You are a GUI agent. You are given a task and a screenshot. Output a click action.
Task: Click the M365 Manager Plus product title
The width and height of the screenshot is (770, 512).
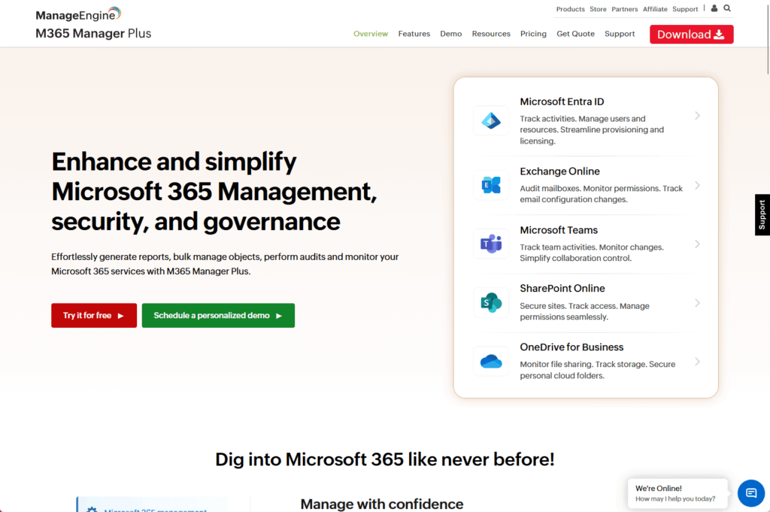pyautogui.click(x=93, y=33)
